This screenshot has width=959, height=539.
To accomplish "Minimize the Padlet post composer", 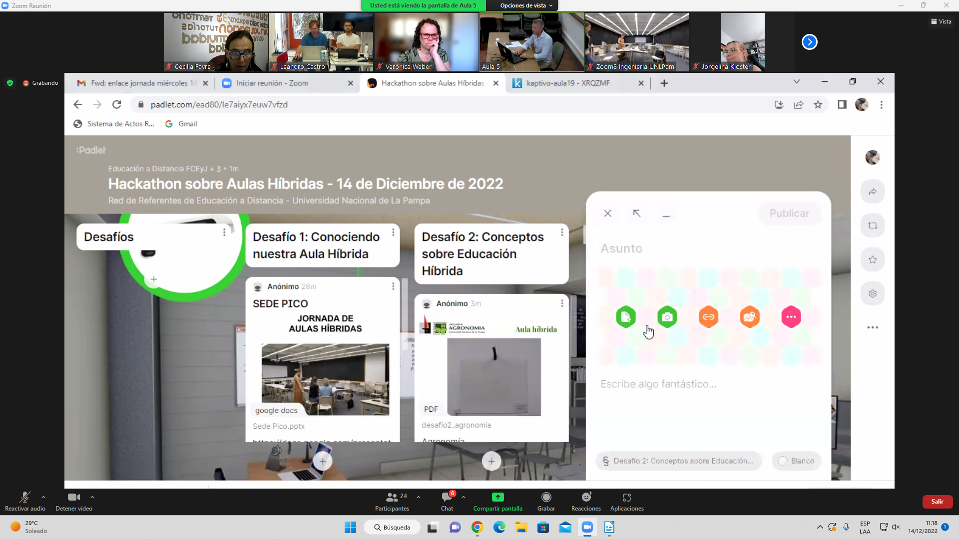I will [666, 215].
